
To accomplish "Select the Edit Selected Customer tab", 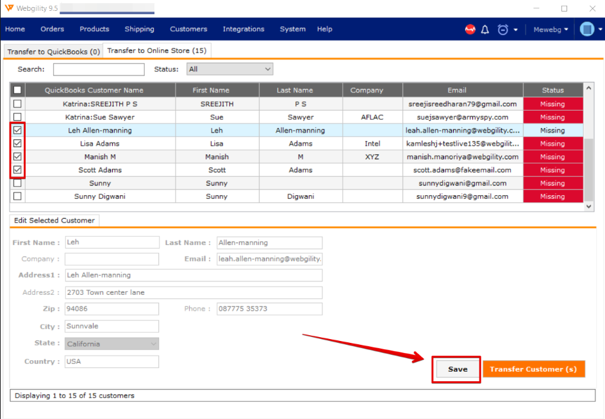I will [54, 220].
